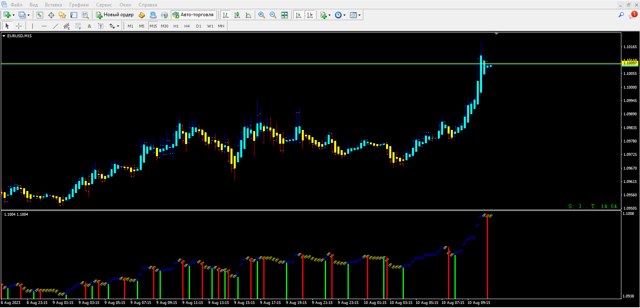Switch chart to candlesticks type

[237, 15]
